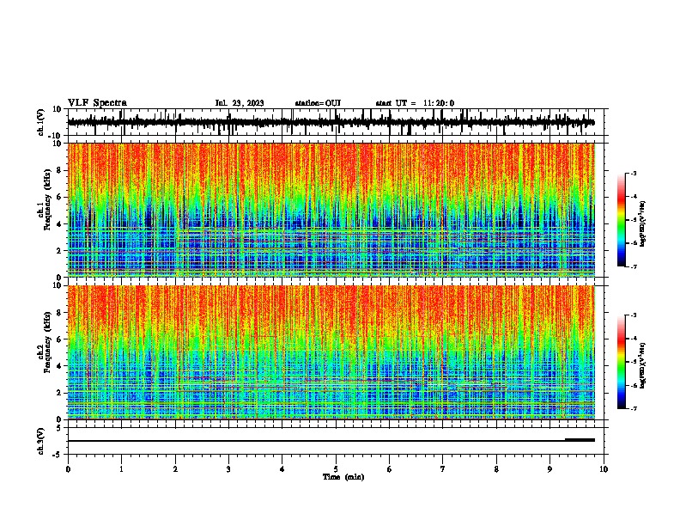
Task: Click the "-7" tick on the ch.1 colorbar
Action: (633, 266)
